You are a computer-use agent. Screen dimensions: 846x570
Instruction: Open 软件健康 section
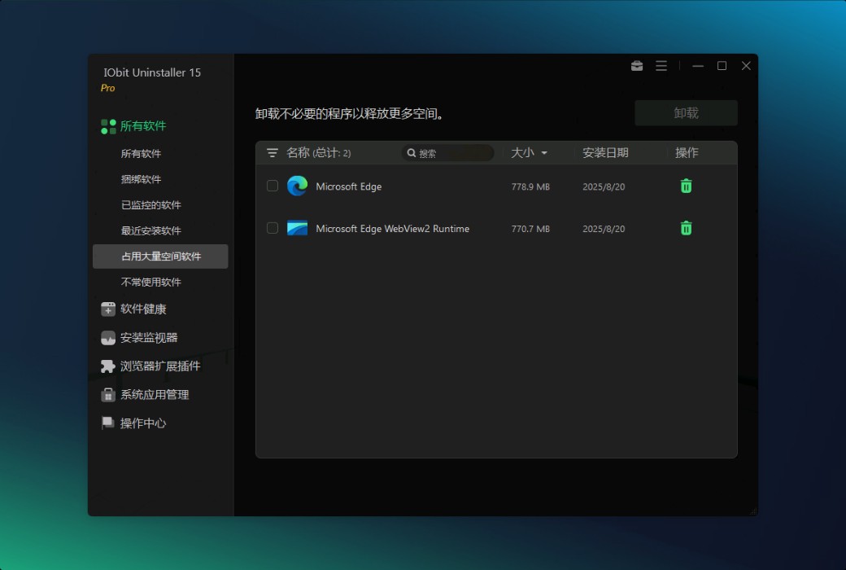143,309
